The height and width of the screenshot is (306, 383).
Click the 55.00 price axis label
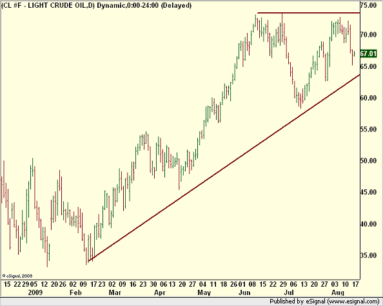coord(368,129)
